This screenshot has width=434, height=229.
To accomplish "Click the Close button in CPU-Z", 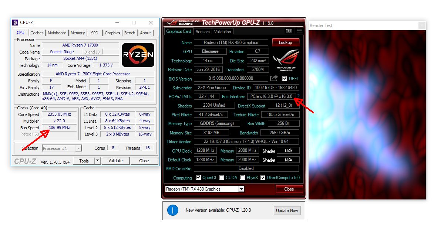I will 144,161.
